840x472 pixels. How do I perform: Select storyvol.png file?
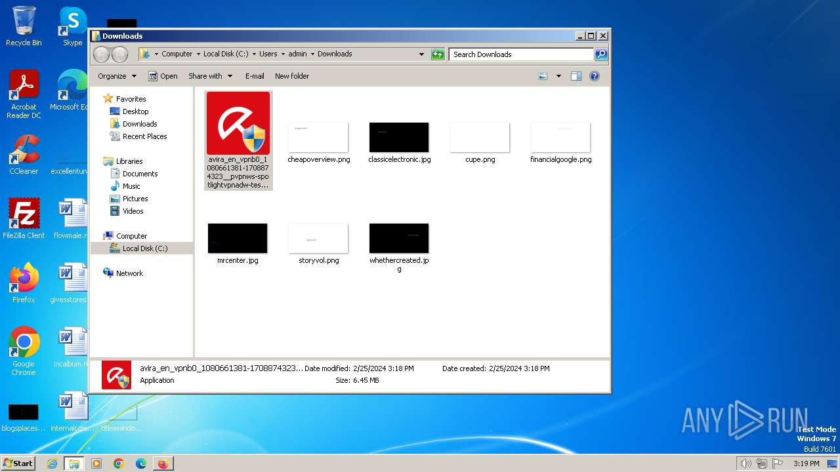[x=318, y=243]
